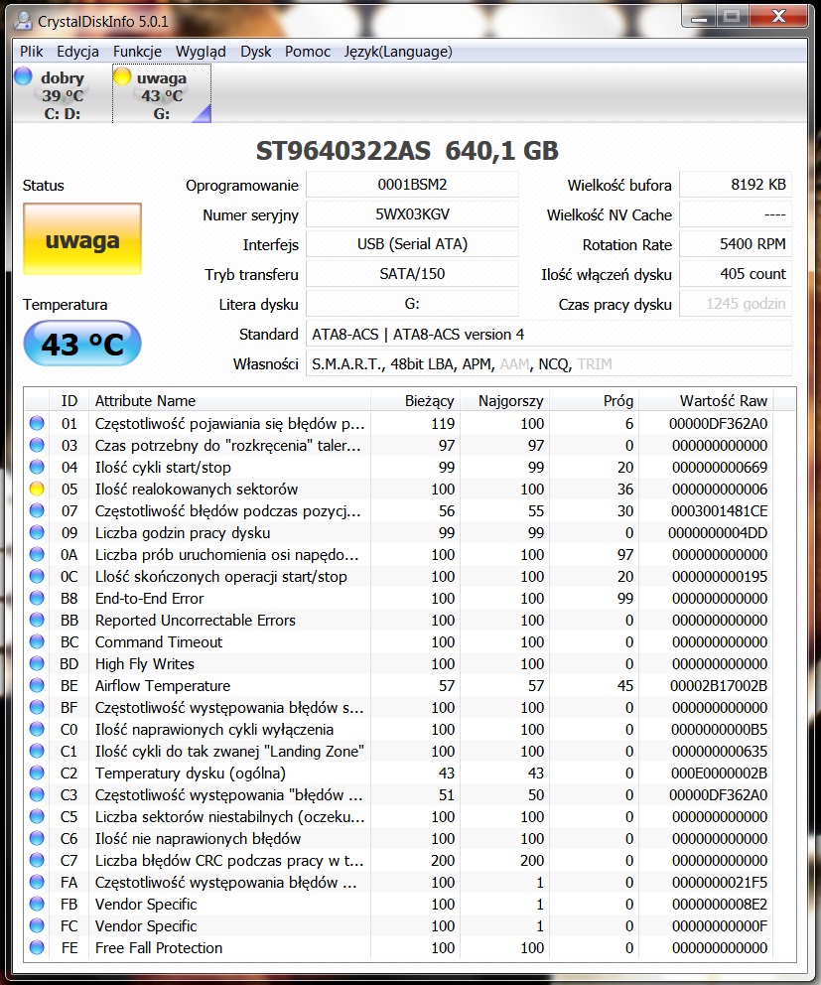Click the S.M.A.R.T. features field
Screen dimensions: 821x985
tap(548, 363)
